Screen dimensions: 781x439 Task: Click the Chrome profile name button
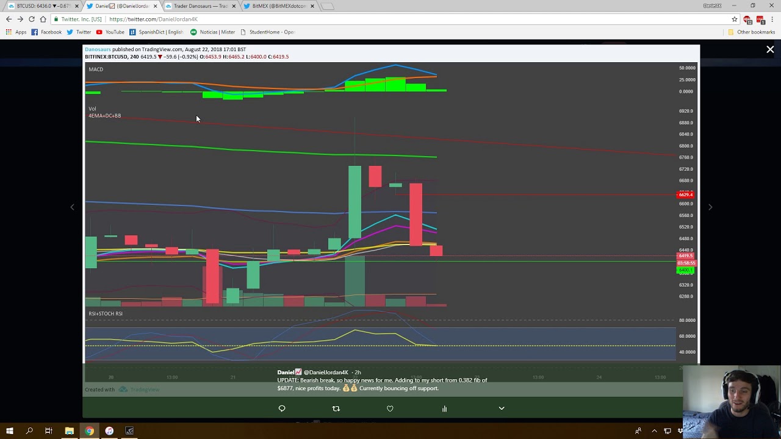[712, 5]
